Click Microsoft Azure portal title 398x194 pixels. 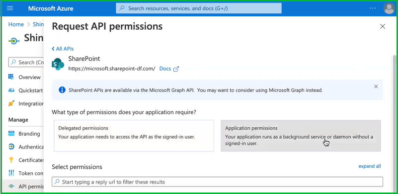tap(51, 8)
